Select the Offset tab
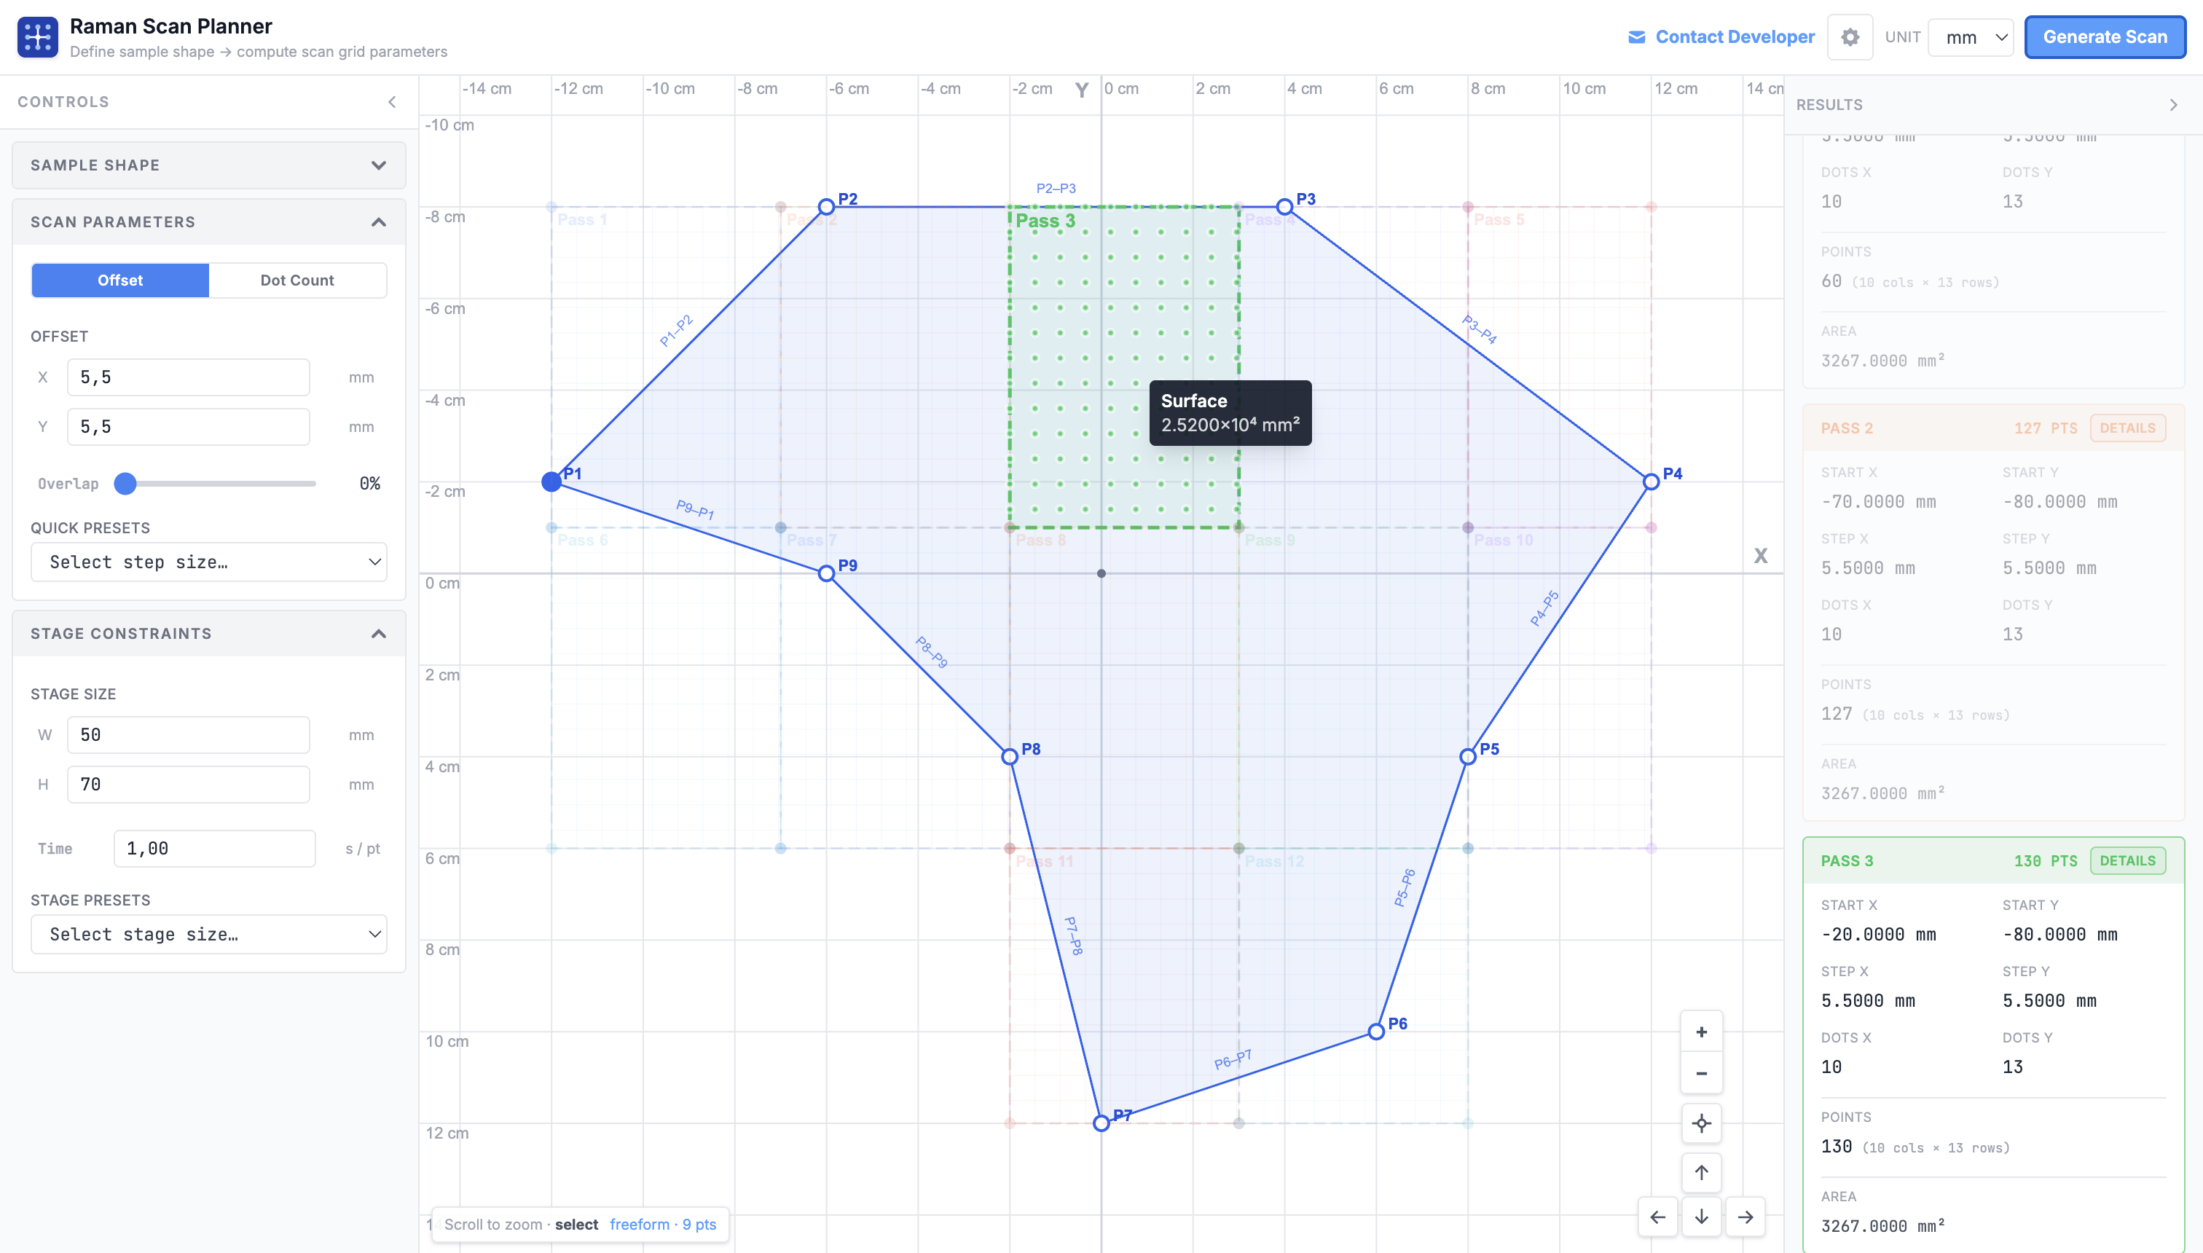 (x=119, y=280)
